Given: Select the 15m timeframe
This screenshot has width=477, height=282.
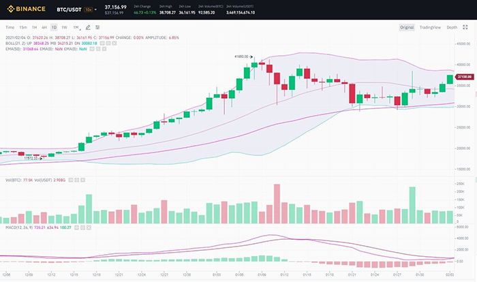Looking at the screenshot, I should [x=23, y=27].
